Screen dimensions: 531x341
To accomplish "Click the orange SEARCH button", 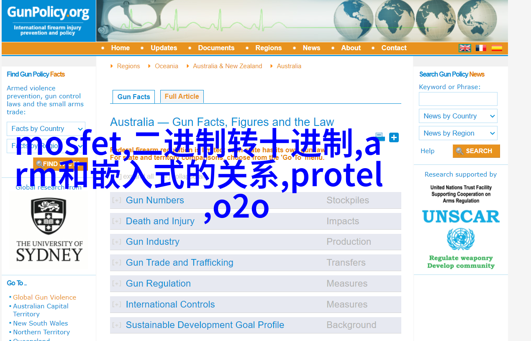I will [x=476, y=151].
